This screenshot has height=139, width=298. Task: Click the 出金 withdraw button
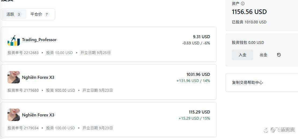pos(263,55)
